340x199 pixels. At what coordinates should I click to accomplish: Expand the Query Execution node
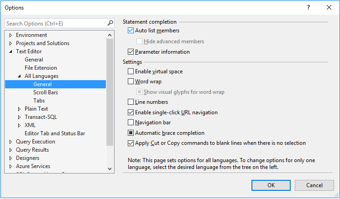point(11,142)
